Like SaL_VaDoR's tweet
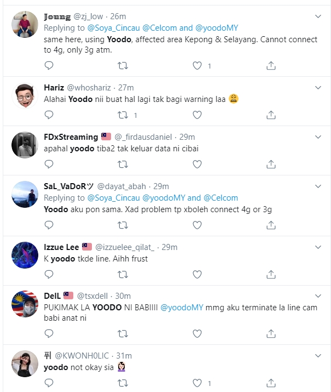Image resolution: width=331 pixels, height=392 pixels. click(x=197, y=225)
